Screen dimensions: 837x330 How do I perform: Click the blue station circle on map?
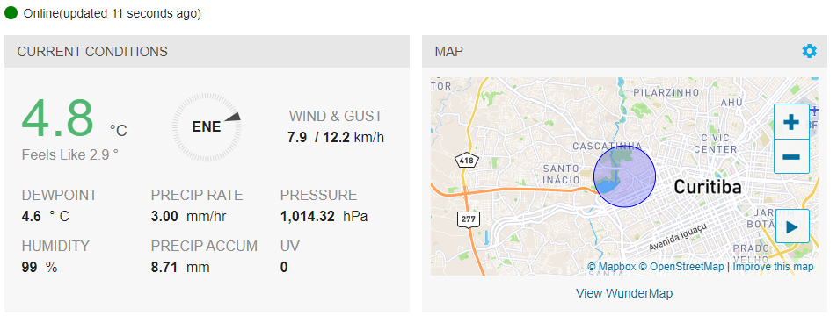(x=624, y=176)
